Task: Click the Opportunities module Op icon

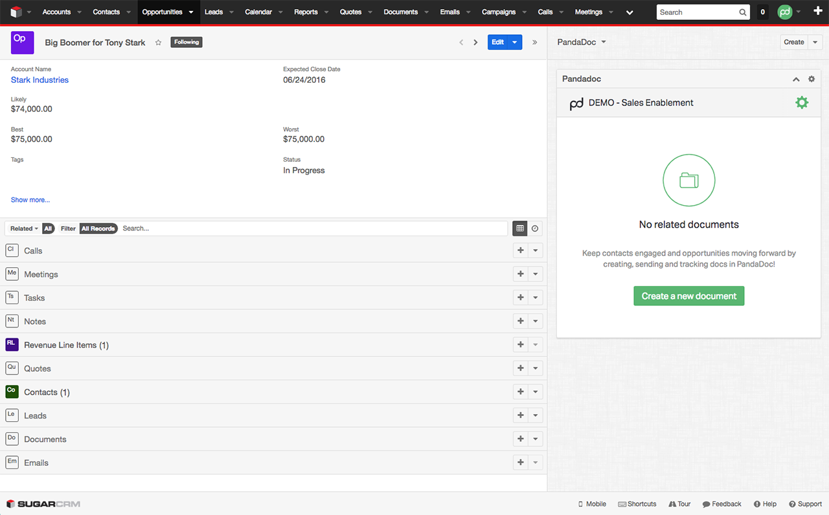Action: pyautogui.click(x=23, y=42)
